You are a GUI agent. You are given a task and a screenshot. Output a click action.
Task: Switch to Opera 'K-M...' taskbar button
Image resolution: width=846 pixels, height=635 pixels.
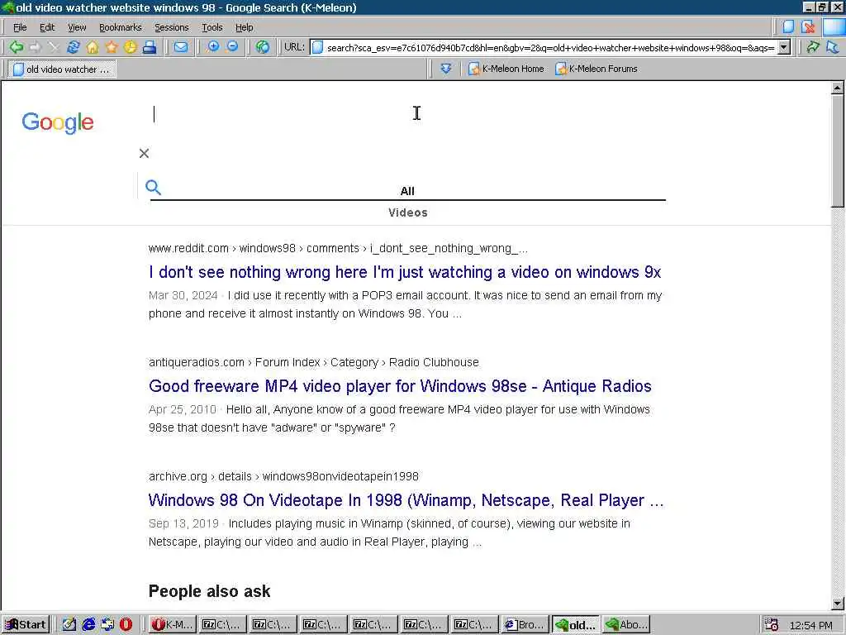[x=172, y=624]
